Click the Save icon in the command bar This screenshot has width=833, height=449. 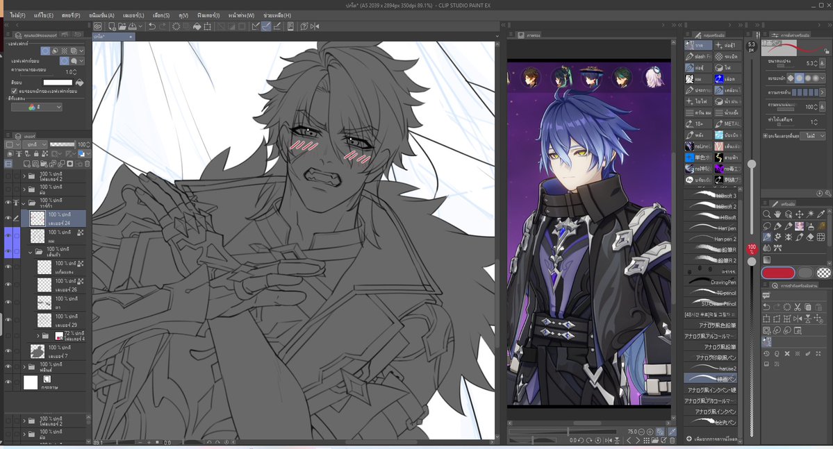pyautogui.click(x=132, y=26)
